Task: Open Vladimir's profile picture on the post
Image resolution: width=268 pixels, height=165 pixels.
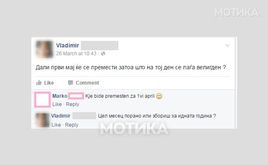Action: click(45, 49)
